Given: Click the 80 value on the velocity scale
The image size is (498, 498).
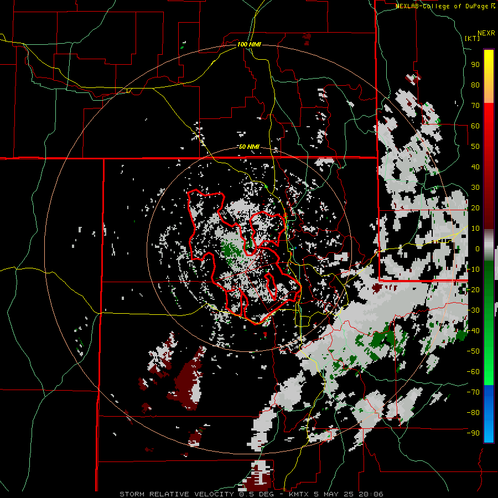Looking at the screenshot, I should pyautogui.click(x=475, y=85).
